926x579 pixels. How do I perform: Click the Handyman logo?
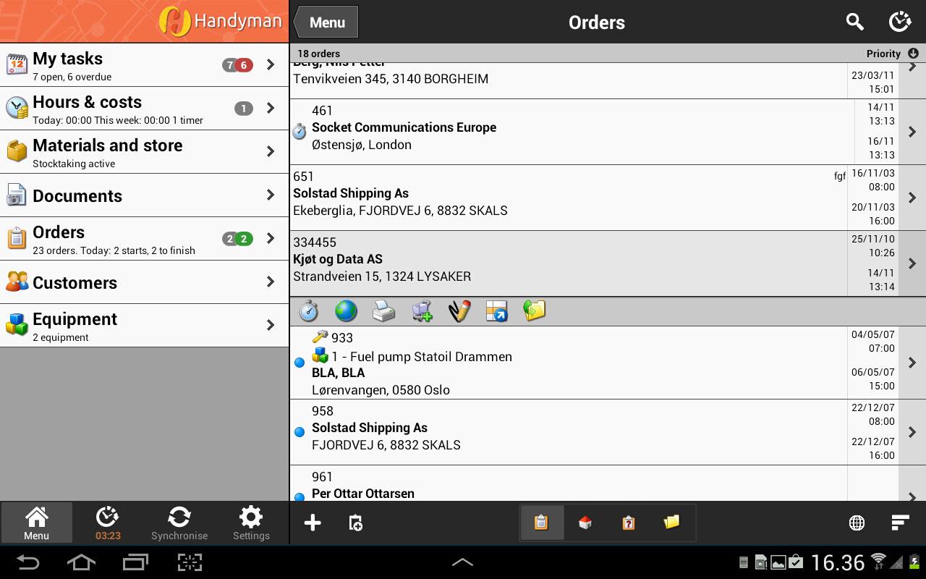pyautogui.click(x=221, y=21)
